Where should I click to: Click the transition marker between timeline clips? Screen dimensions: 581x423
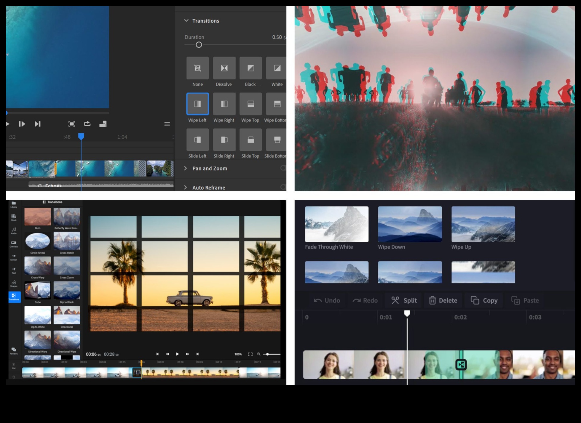coord(461,365)
